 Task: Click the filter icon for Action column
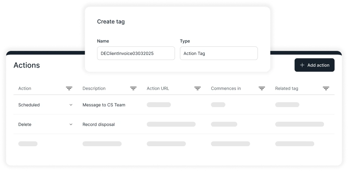coord(69,88)
